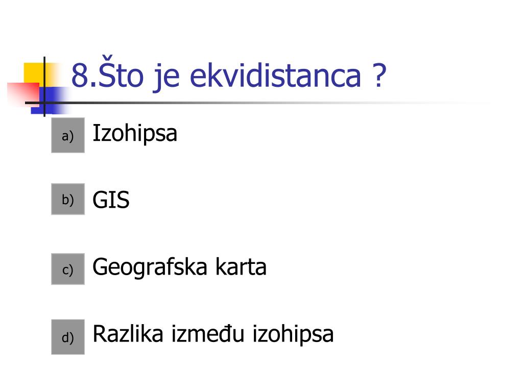Click the red decorative square
523x392 pixels.
click(x=23, y=94)
